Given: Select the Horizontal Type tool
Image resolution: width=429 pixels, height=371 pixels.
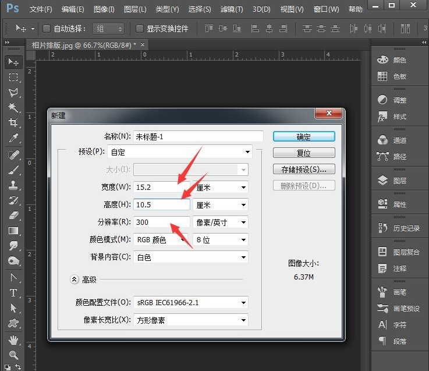Looking at the screenshot, I should coord(13,292).
